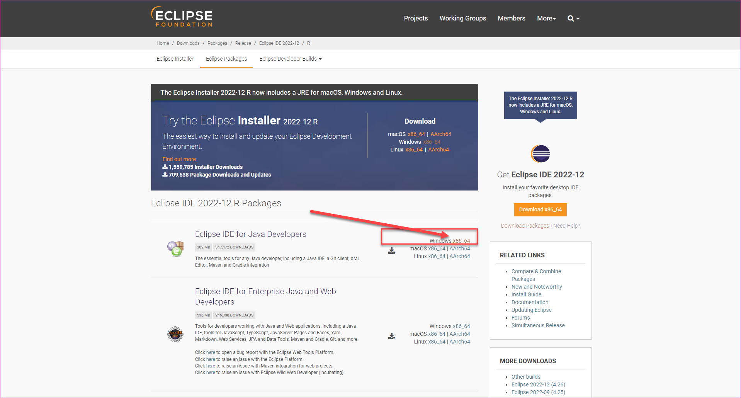Download Enterprise Java macOS AArch64 package

click(x=460, y=334)
